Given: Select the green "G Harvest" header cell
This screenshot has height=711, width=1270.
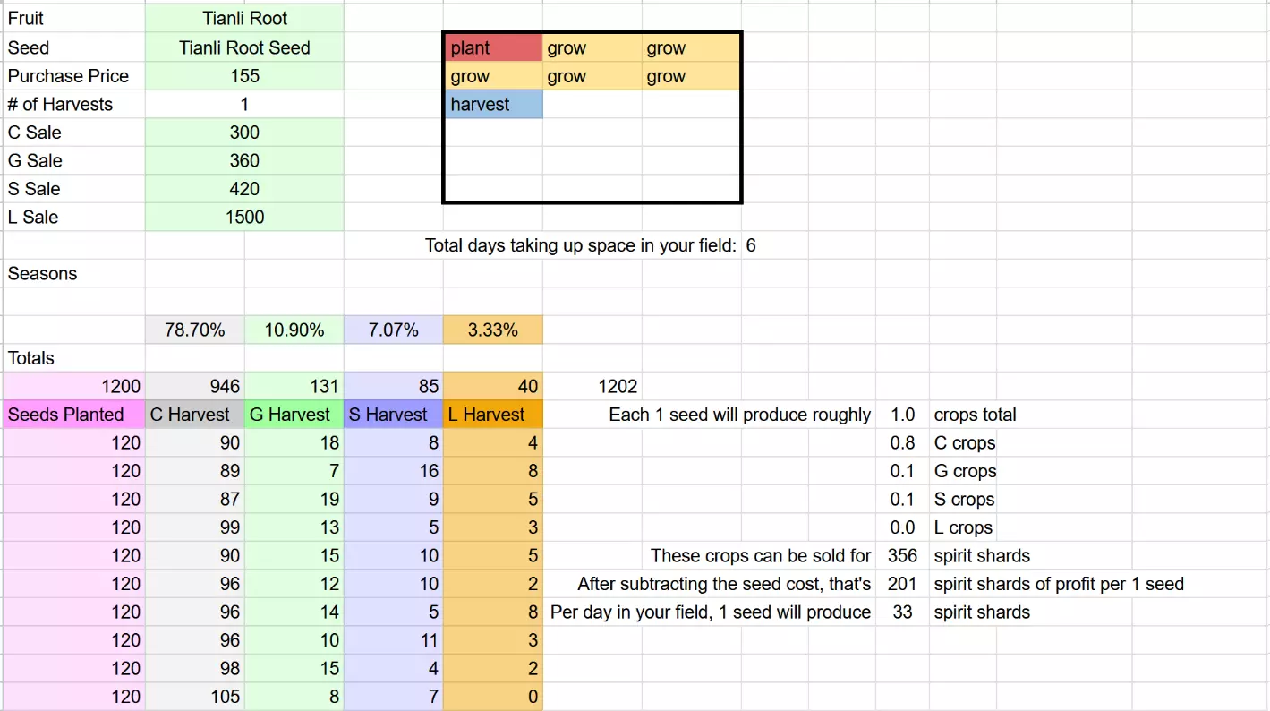Looking at the screenshot, I should coord(294,415).
